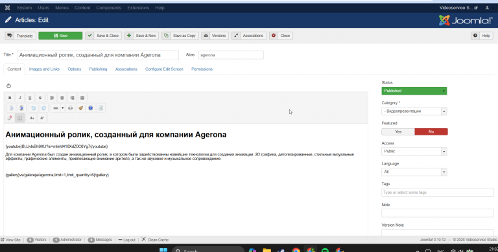Switch to the Permissions tab
Image resolution: width=498 pixels, height=252 pixels.
click(x=202, y=69)
